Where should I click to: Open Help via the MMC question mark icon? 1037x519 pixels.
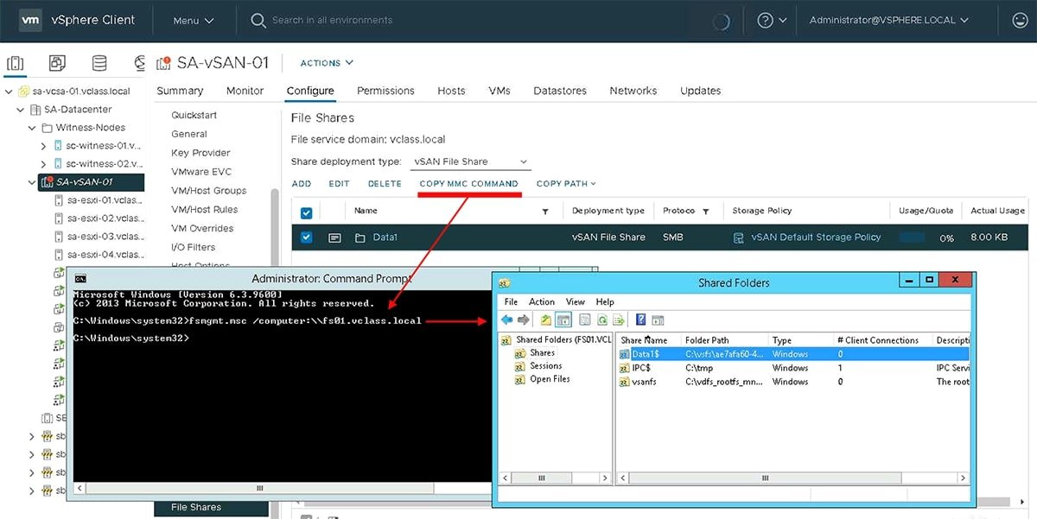[x=640, y=320]
